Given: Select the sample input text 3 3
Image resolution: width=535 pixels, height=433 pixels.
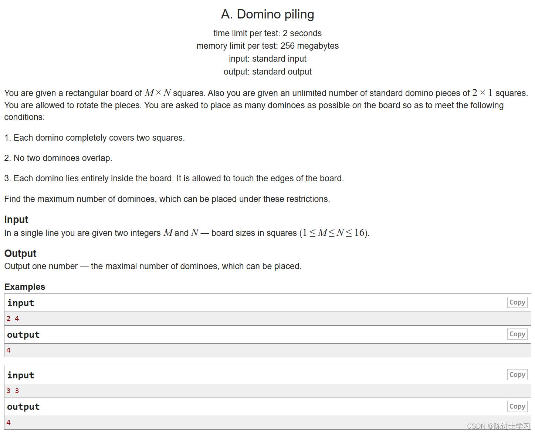Looking at the screenshot, I should [x=13, y=391].
